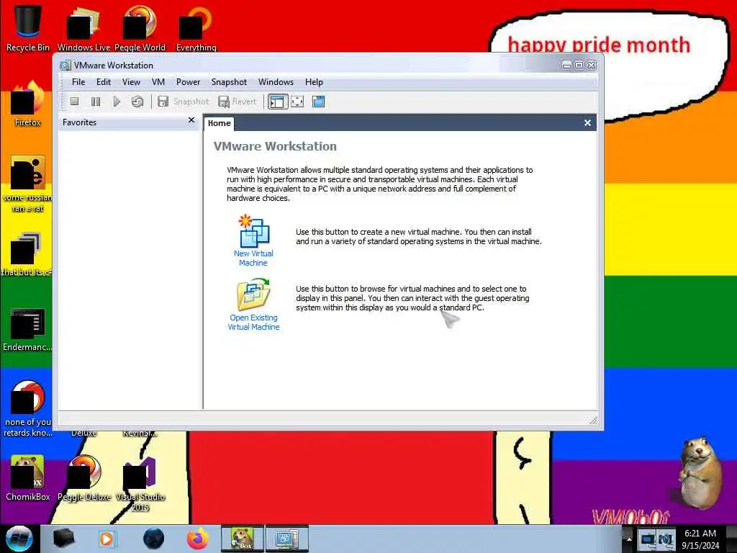Take a Snapshot via toolbar button
The height and width of the screenshot is (553, 737).
click(x=183, y=102)
